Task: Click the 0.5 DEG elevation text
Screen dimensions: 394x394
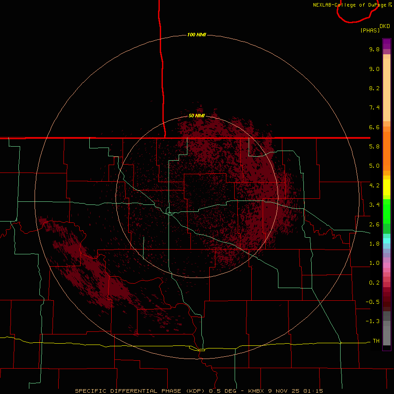Action: [x=223, y=391]
